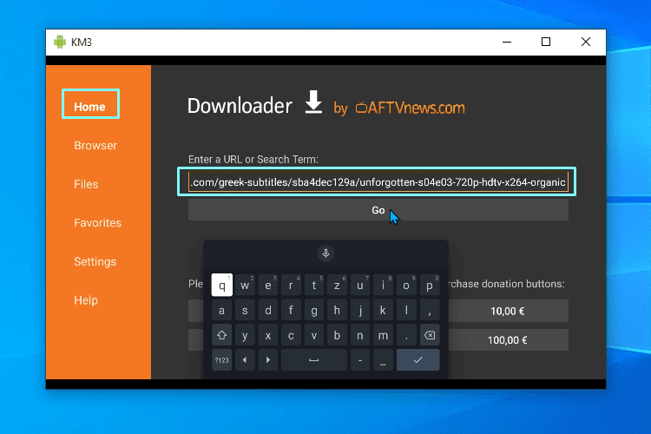Tap the hyphen key
This screenshot has width=651, height=434.
[x=360, y=359]
